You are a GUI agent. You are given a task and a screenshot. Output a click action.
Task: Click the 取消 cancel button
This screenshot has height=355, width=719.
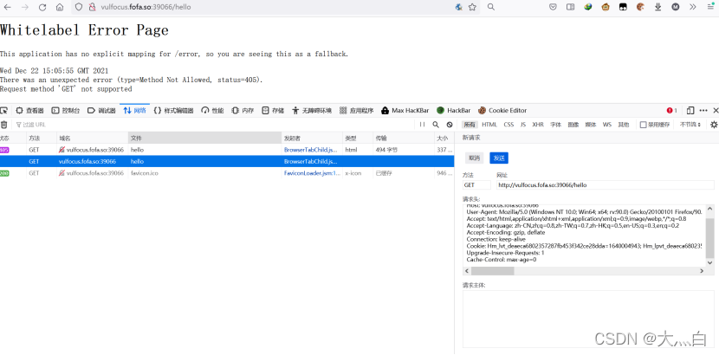click(474, 158)
